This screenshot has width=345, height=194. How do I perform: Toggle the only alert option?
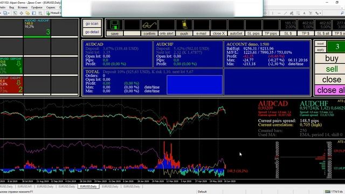coord(167,33)
